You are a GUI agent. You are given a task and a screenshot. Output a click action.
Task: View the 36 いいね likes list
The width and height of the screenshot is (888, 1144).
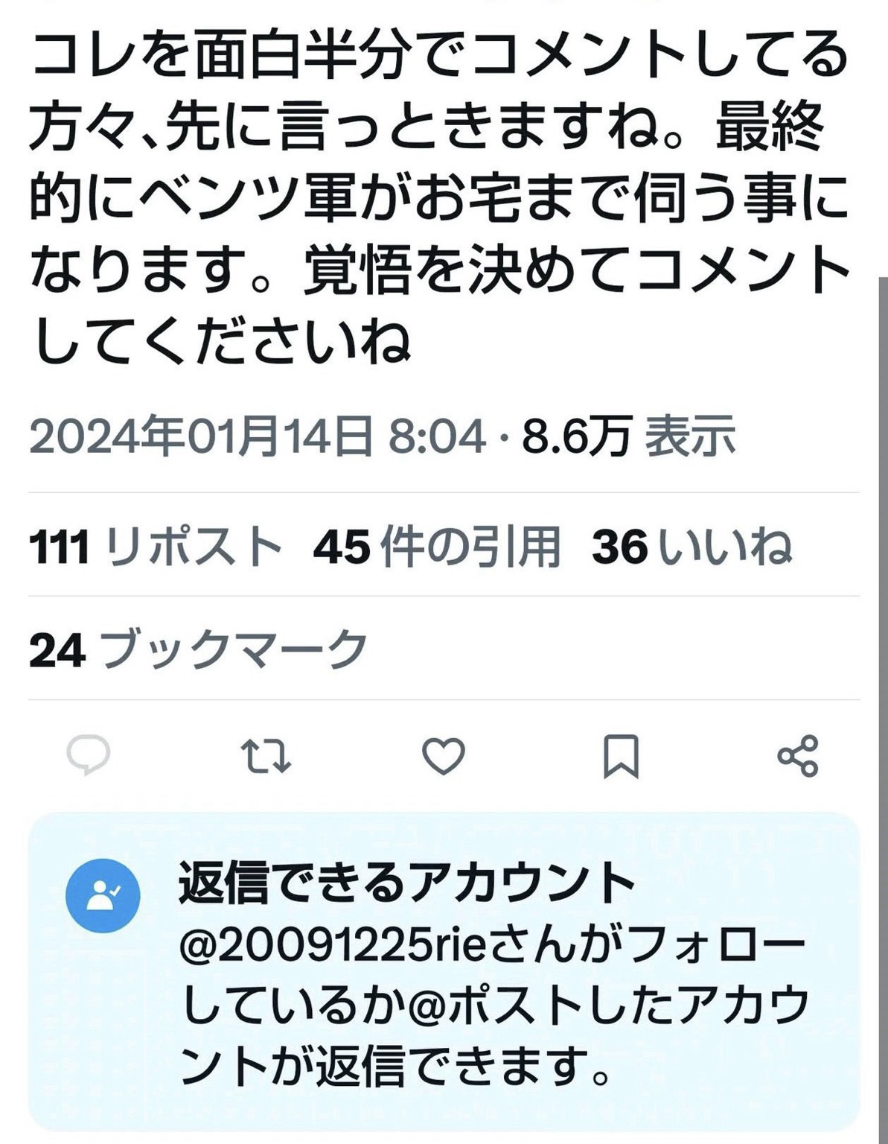691,547
